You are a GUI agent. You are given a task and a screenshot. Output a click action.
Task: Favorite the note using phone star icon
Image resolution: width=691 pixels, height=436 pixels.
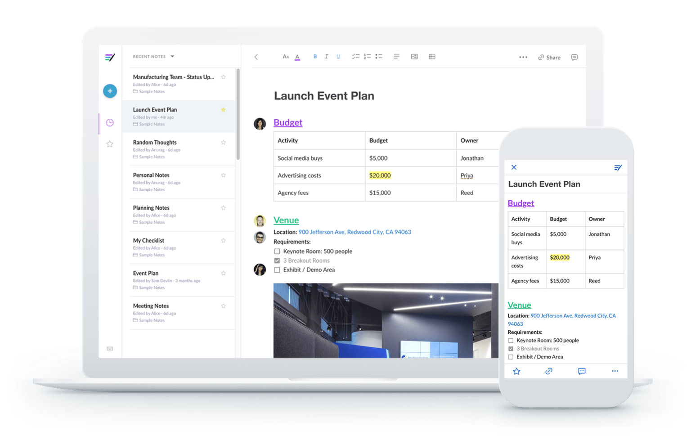(x=516, y=371)
